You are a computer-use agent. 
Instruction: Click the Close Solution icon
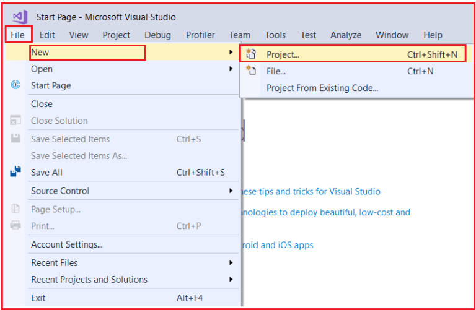pyautogui.click(x=15, y=120)
